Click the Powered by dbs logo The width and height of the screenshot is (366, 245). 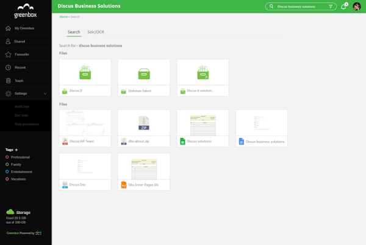coord(38,233)
